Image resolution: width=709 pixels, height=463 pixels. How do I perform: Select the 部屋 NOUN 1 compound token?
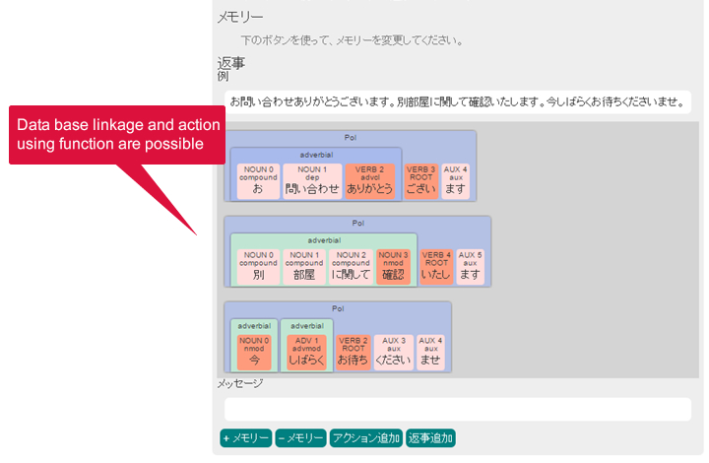pyautogui.click(x=304, y=267)
